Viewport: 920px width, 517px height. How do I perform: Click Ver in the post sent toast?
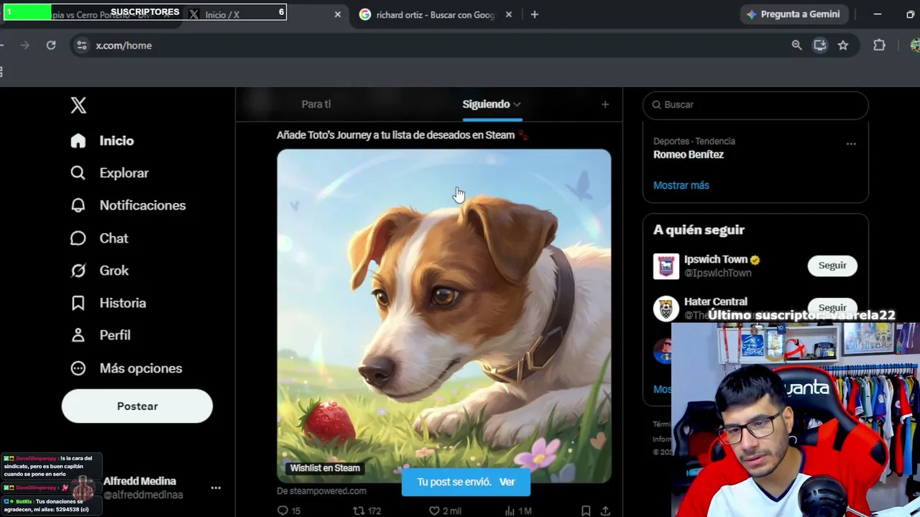[507, 482]
